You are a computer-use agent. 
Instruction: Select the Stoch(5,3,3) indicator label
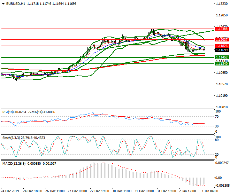[x=24, y=138]
